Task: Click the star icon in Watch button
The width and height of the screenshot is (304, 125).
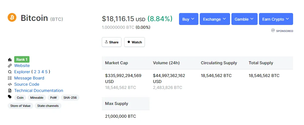Action: pos(129,42)
